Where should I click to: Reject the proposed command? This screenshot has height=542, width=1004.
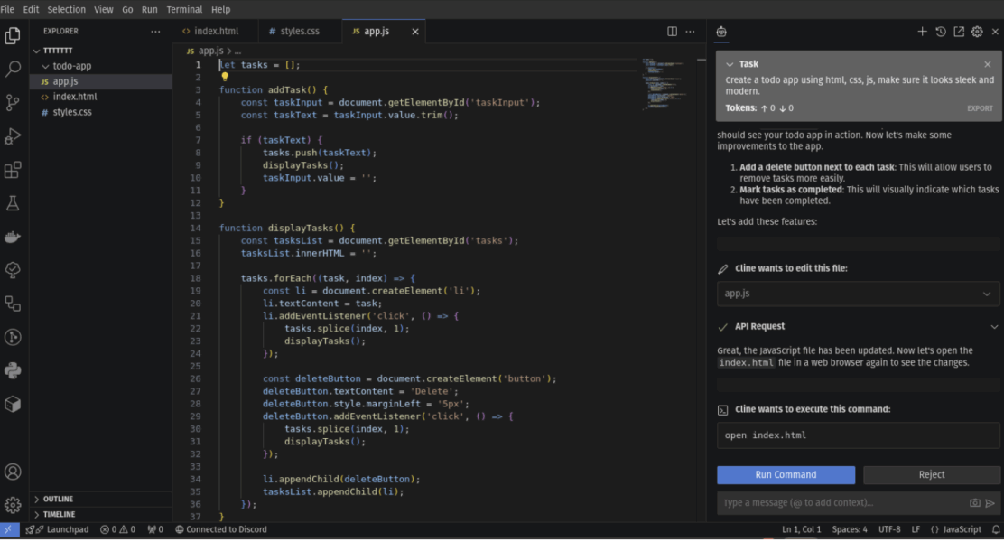pyautogui.click(x=931, y=475)
